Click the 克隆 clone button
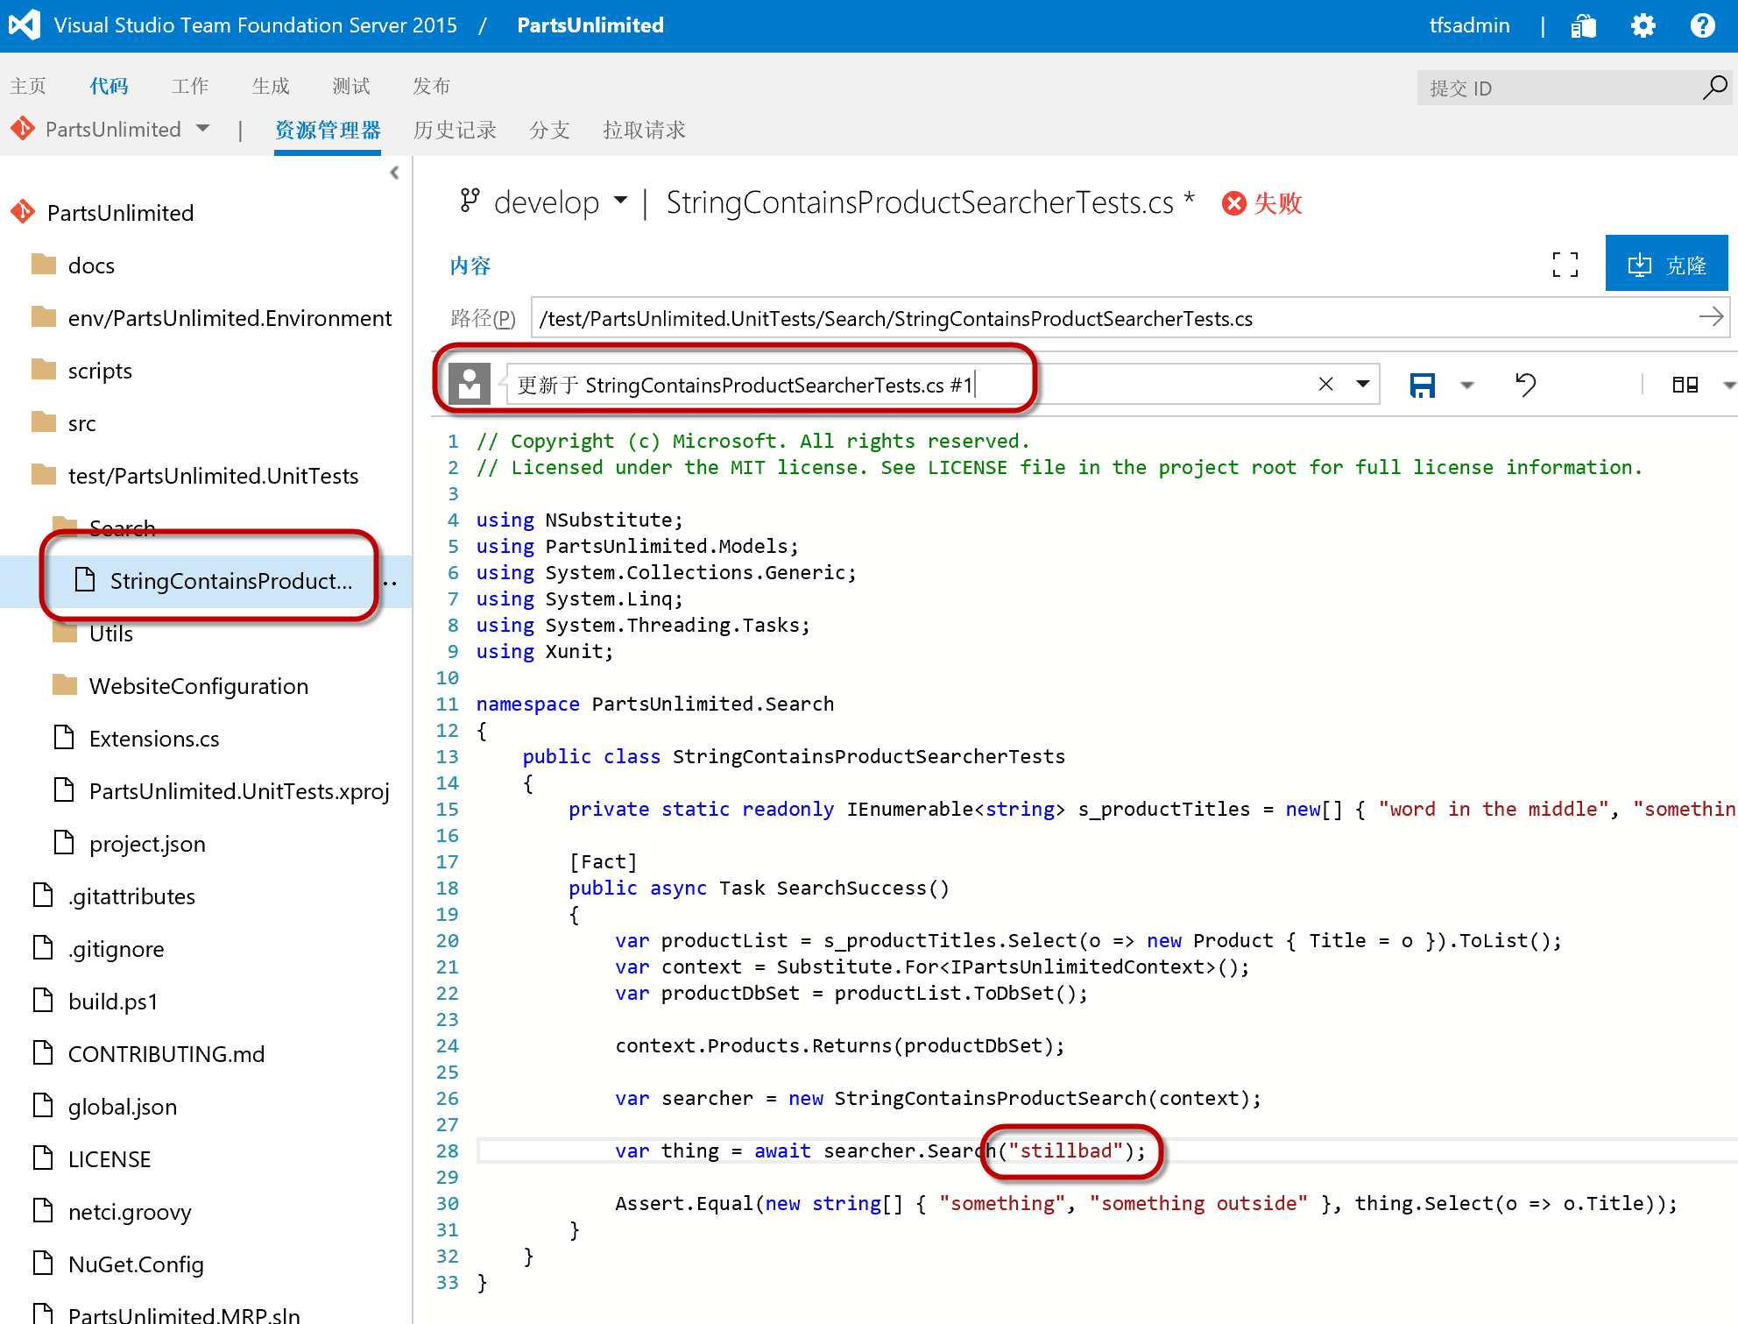The image size is (1738, 1324). click(1666, 264)
